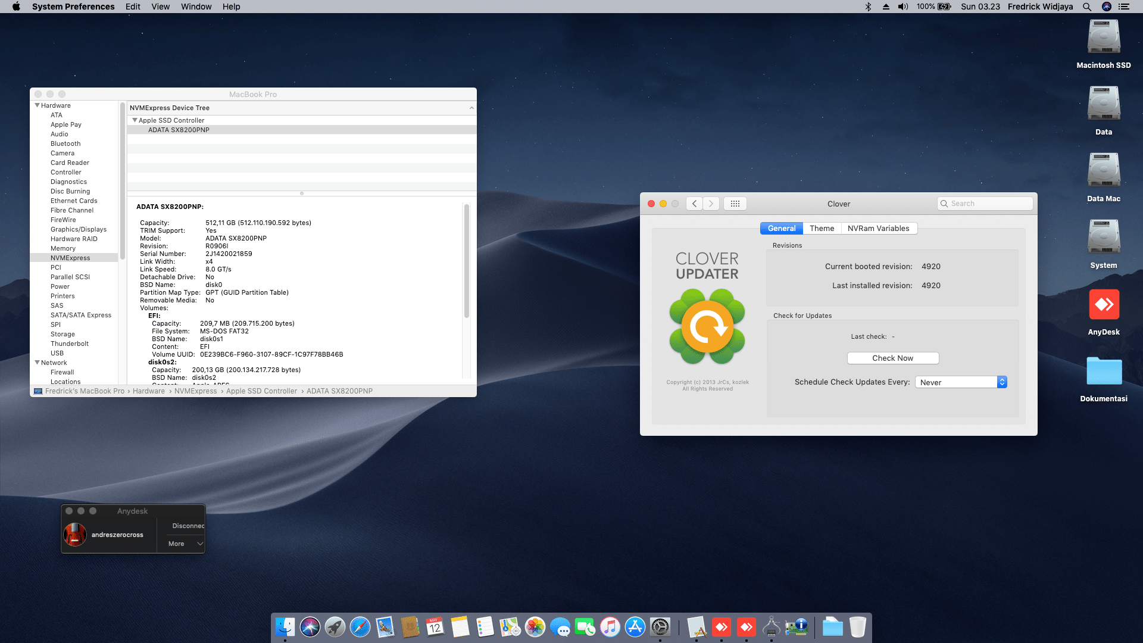Launch App Store from the dock
Viewport: 1143px width, 643px height.
point(635,627)
